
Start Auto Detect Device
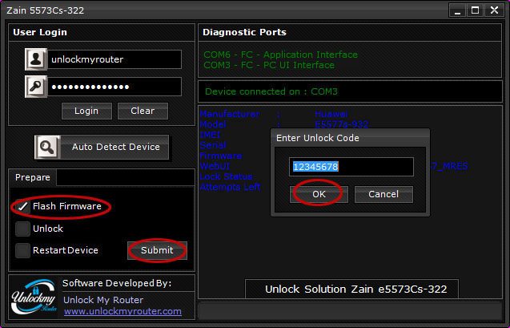click(x=102, y=148)
